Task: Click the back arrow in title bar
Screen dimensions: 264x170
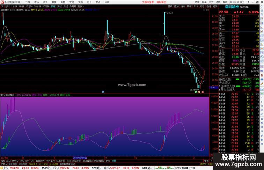Action: coord(248,2)
